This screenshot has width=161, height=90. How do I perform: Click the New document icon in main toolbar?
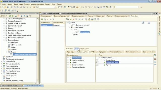pos(3,7)
